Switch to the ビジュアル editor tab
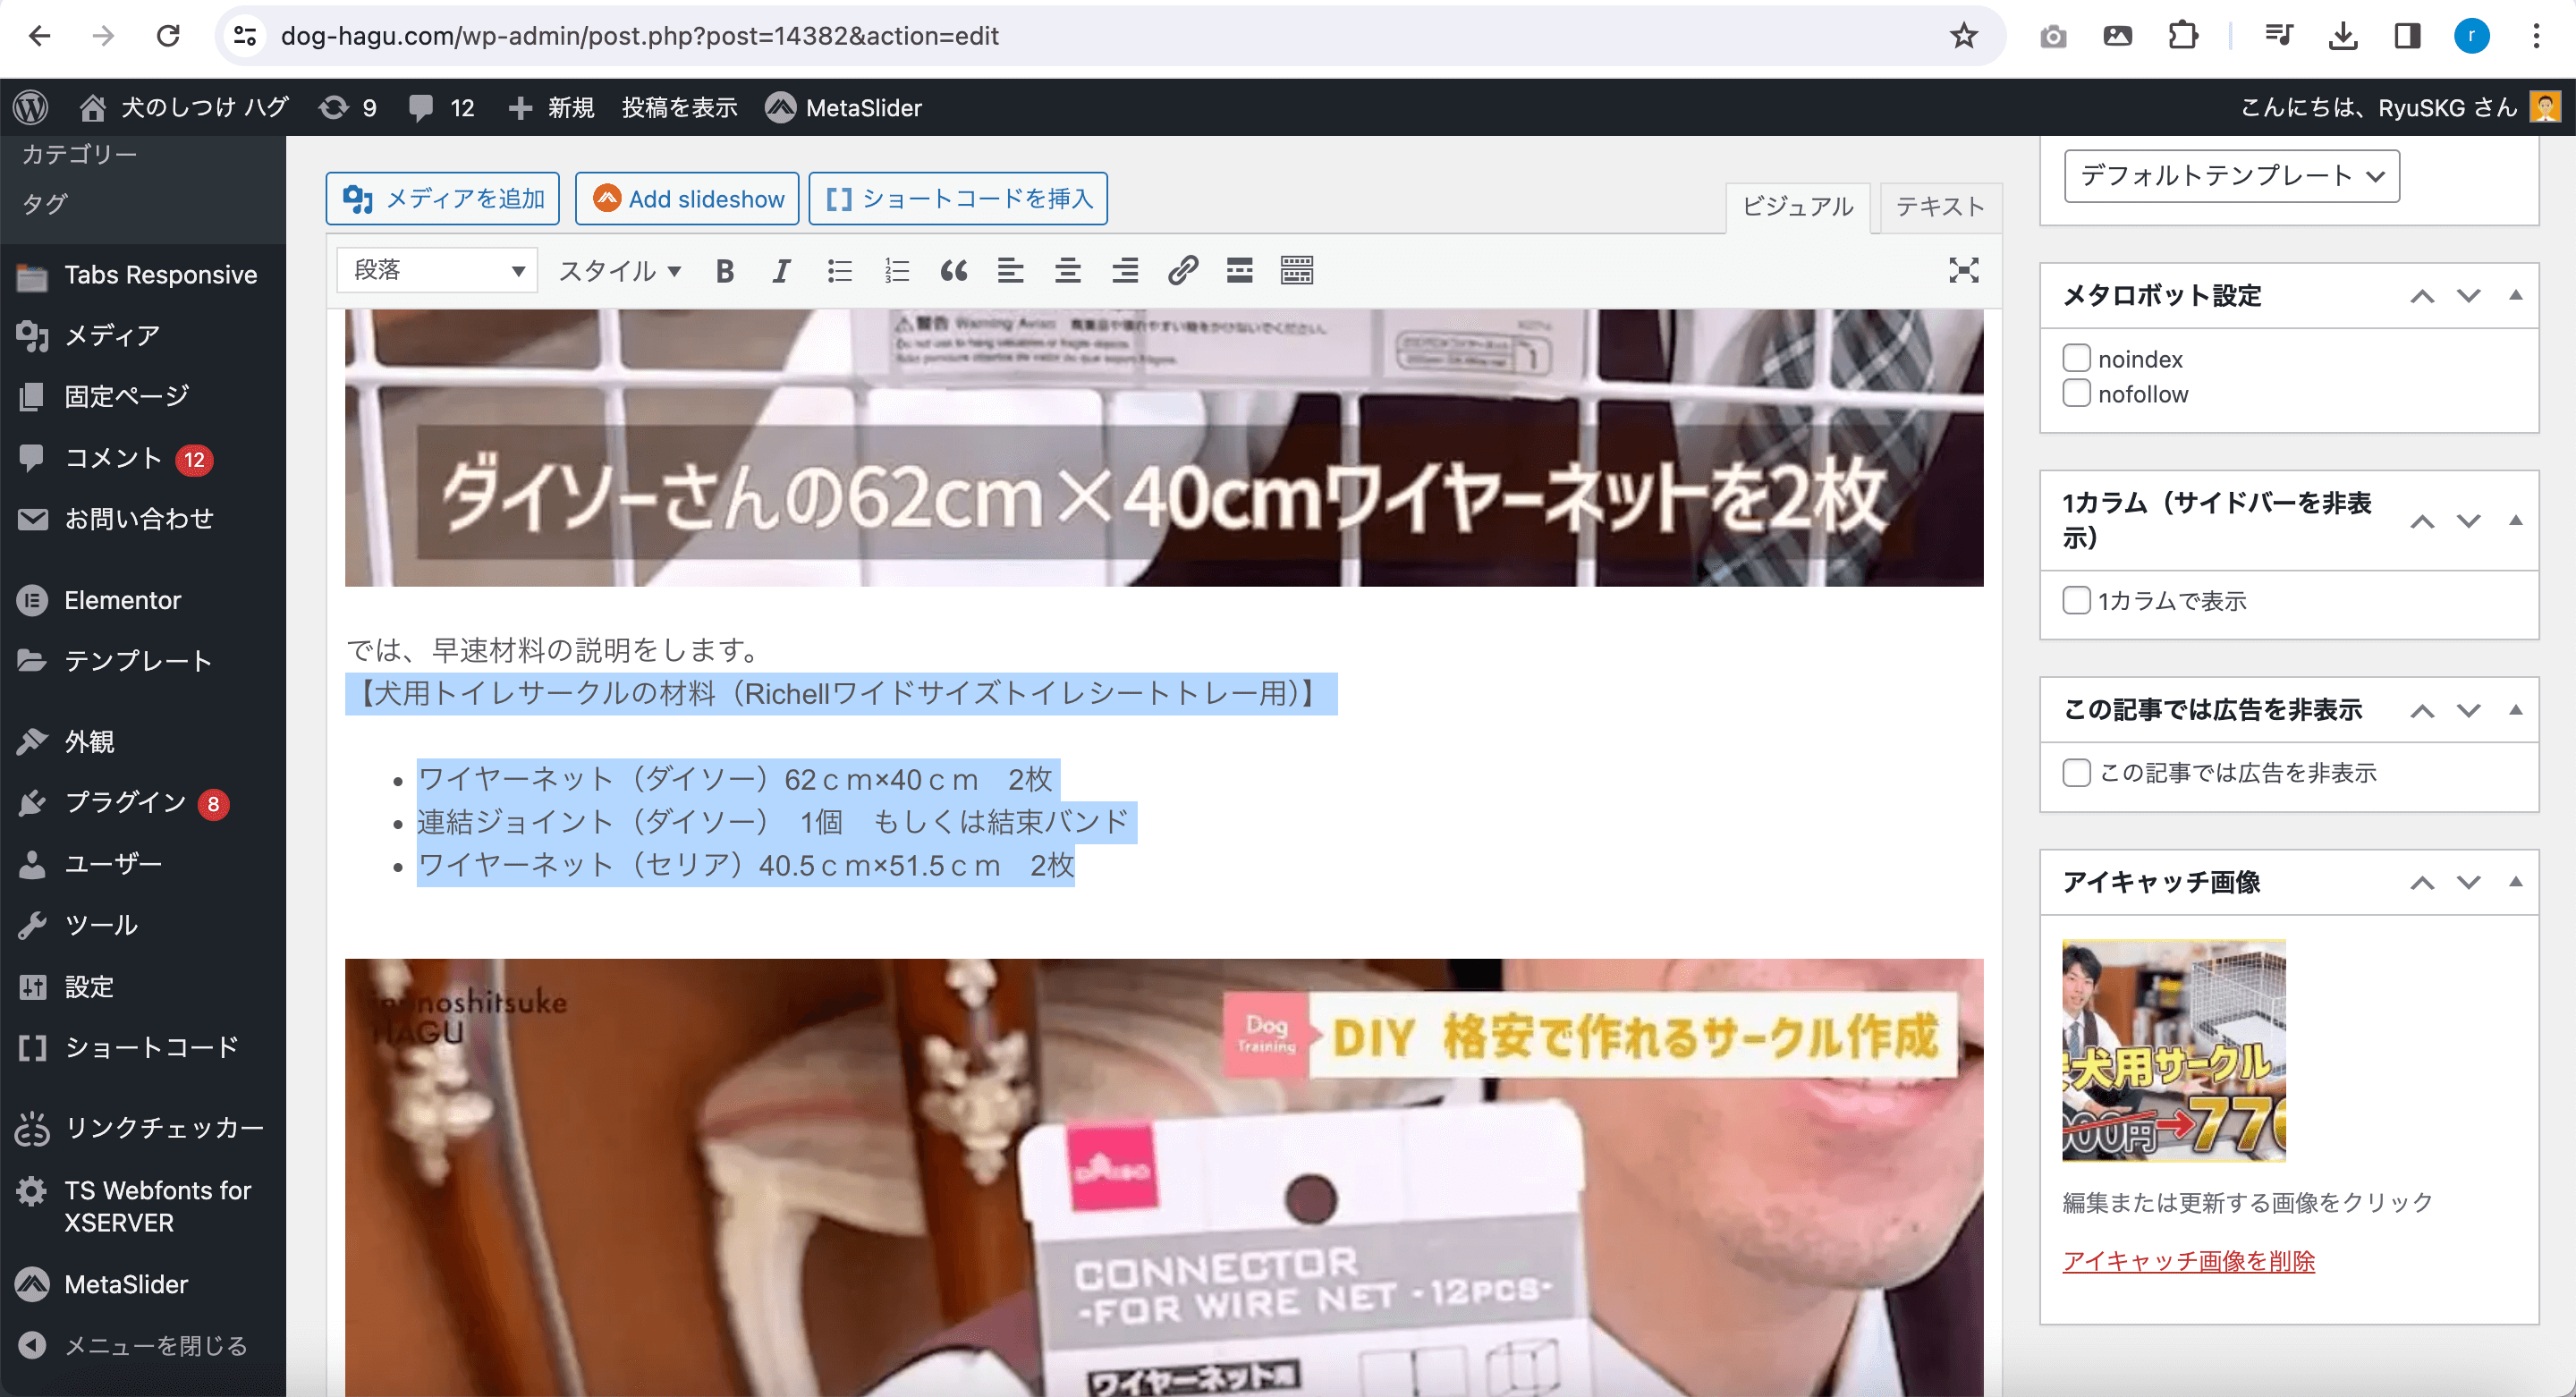The image size is (2576, 1397). click(x=1797, y=207)
